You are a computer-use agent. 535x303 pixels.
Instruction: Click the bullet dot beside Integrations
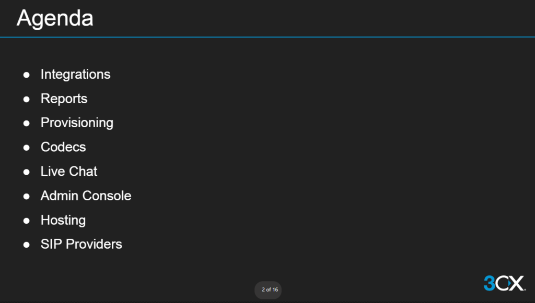26,75
